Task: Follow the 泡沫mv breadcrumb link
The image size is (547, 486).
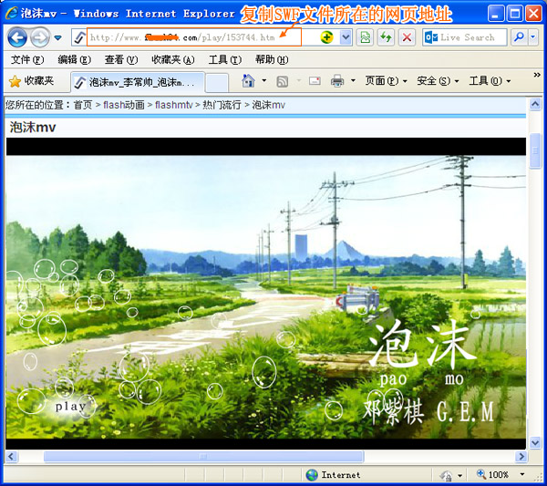Action: click(269, 105)
